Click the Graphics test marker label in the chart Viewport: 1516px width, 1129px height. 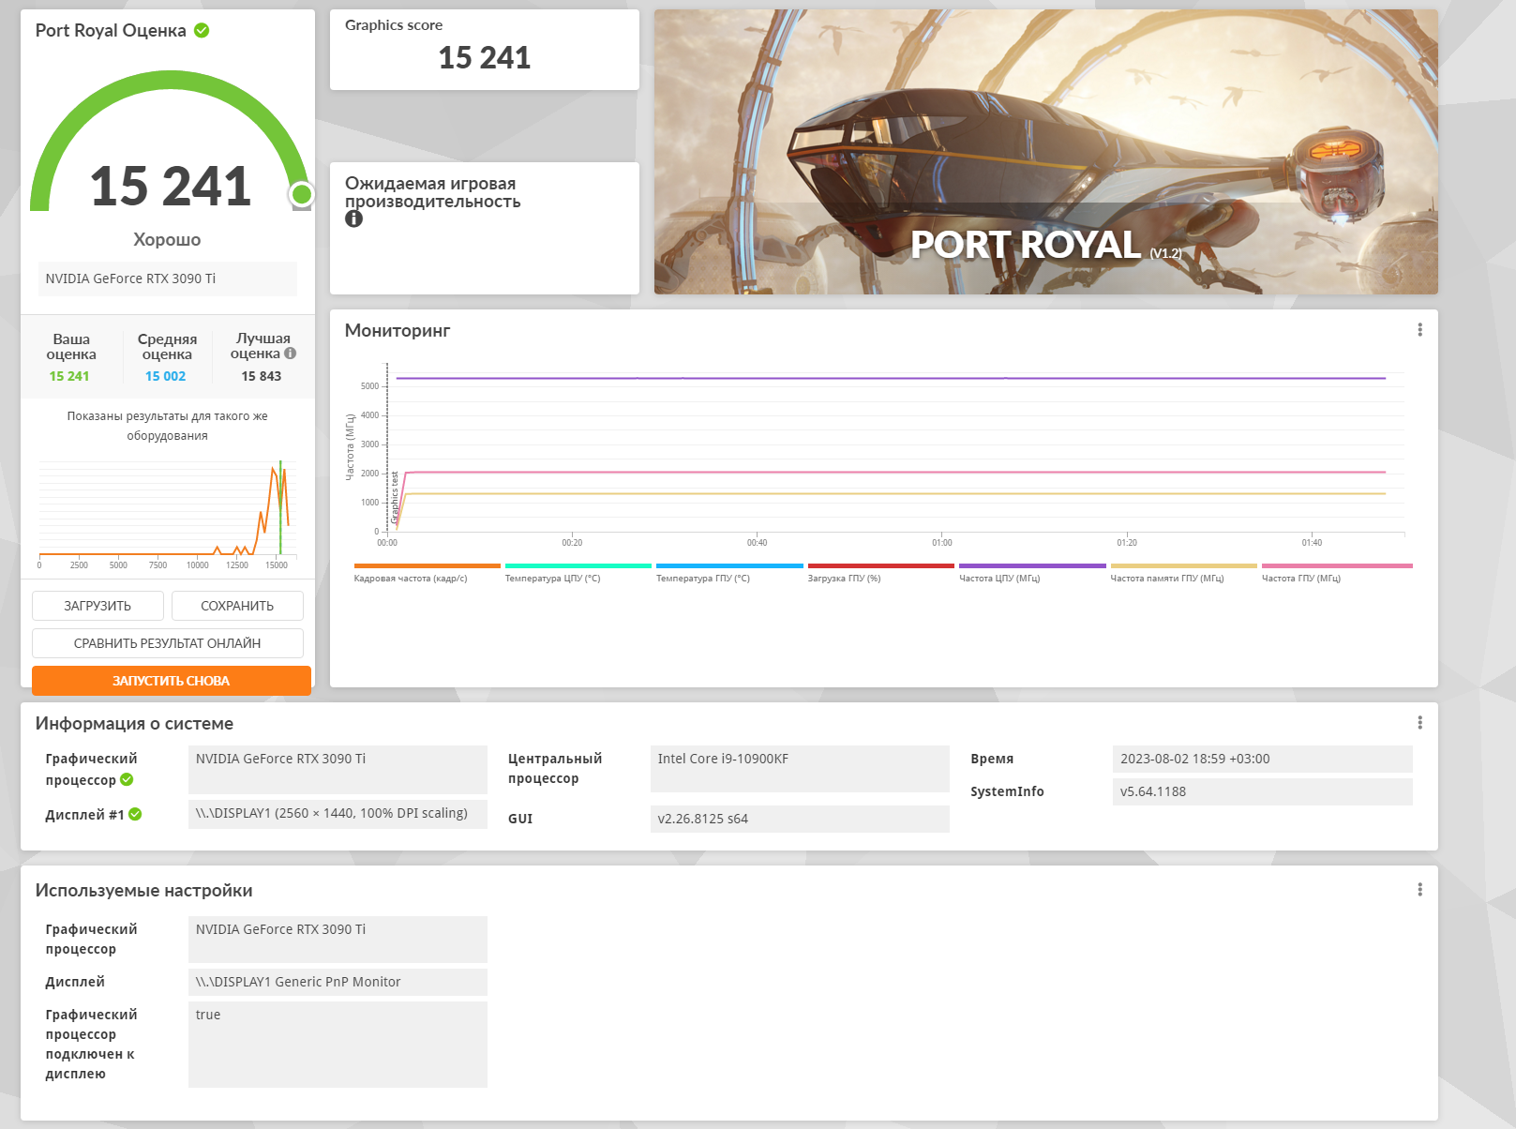pyautogui.click(x=395, y=497)
